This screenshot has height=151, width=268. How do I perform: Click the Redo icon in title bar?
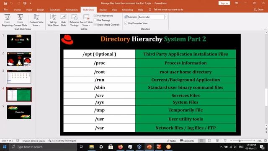pyautogui.click(x=18, y=3)
